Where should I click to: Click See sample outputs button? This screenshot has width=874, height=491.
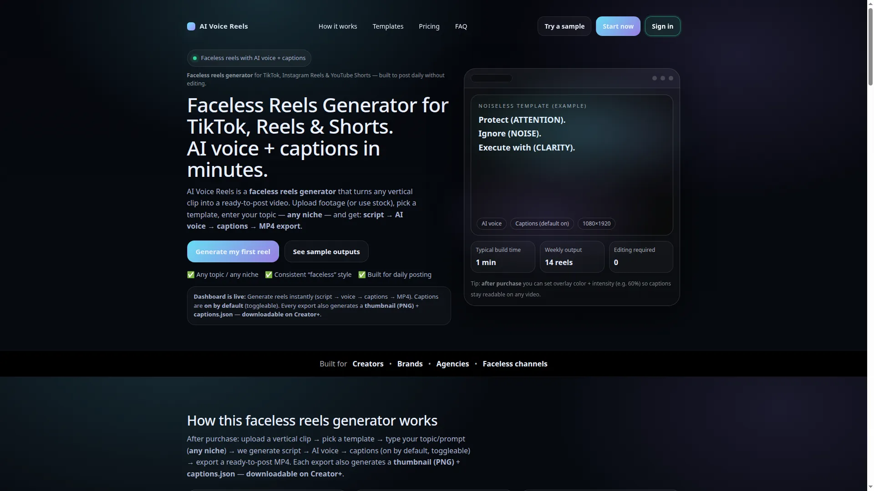[x=326, y=251]
